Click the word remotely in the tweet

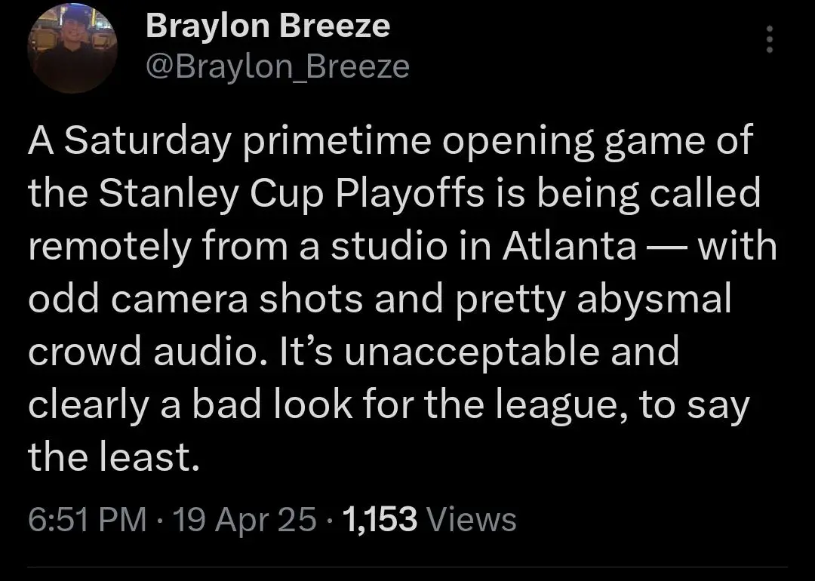point(109,247)
